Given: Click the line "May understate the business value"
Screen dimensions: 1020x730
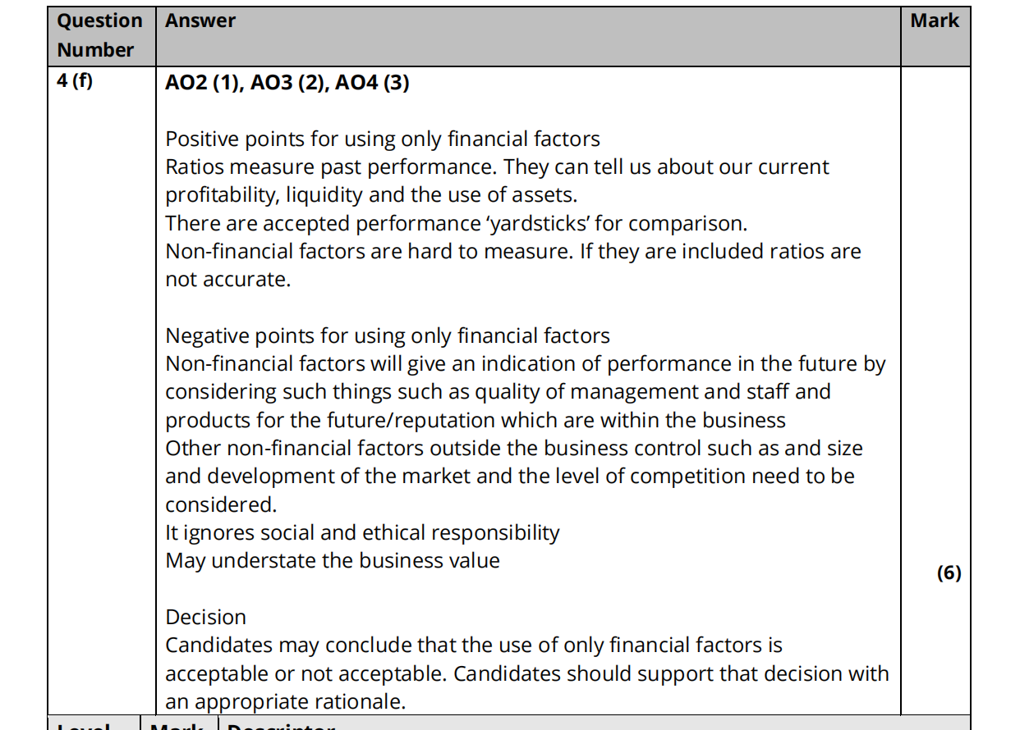Looking at the screenshot, I should click(x=333, y=561).
